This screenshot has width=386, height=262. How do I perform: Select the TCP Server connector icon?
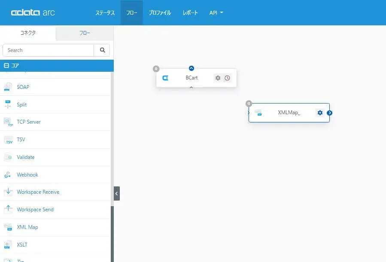click(8, 122)
